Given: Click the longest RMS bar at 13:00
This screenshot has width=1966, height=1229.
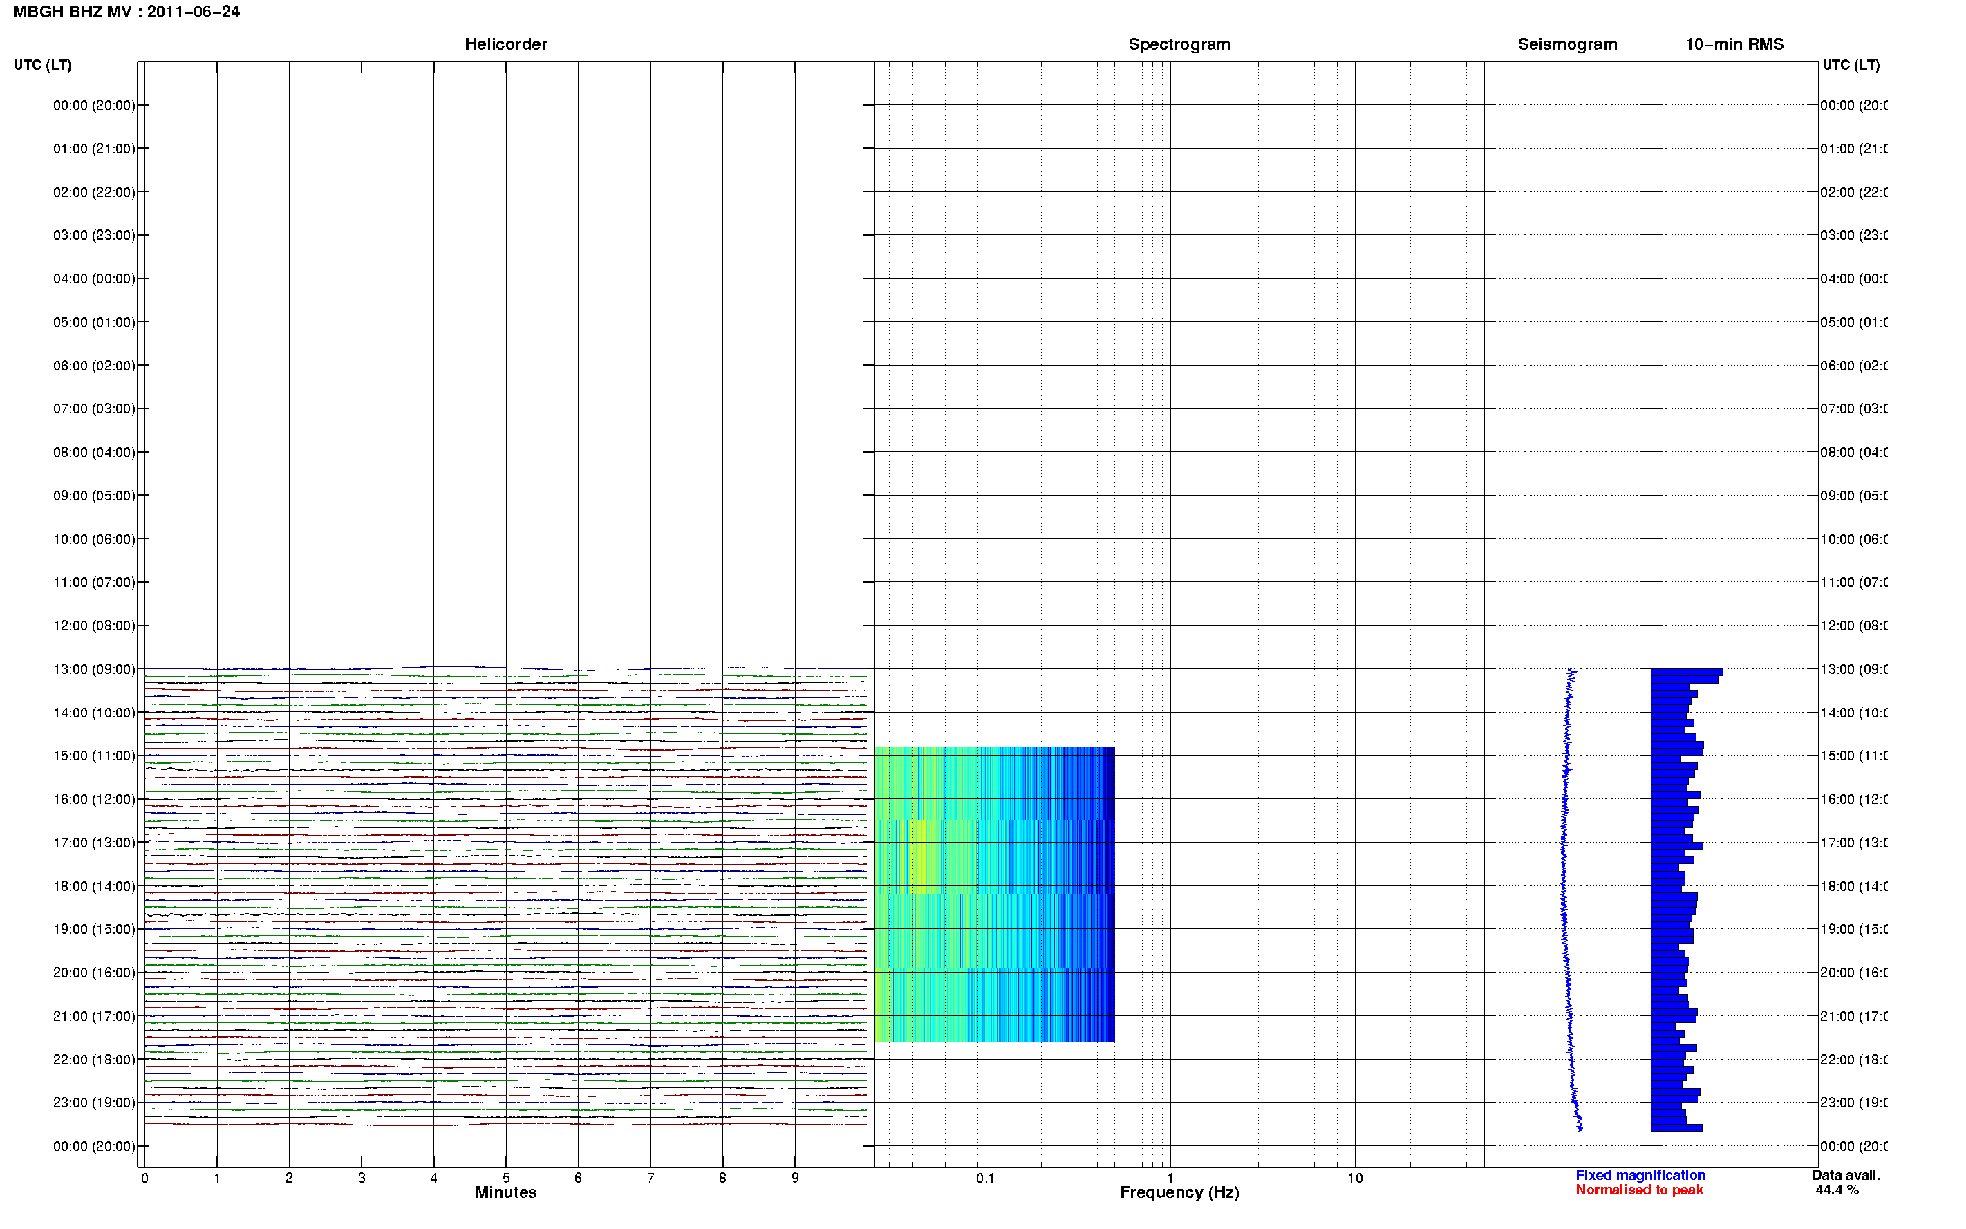Looking at the screenshot, I should pos(1687,672).
